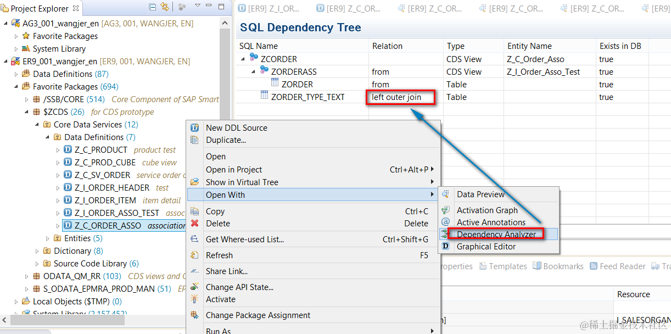Open the Bookmarks view tab
This screenshot has width=671, height=334.
pyautogui.click(x=558, y=266)
